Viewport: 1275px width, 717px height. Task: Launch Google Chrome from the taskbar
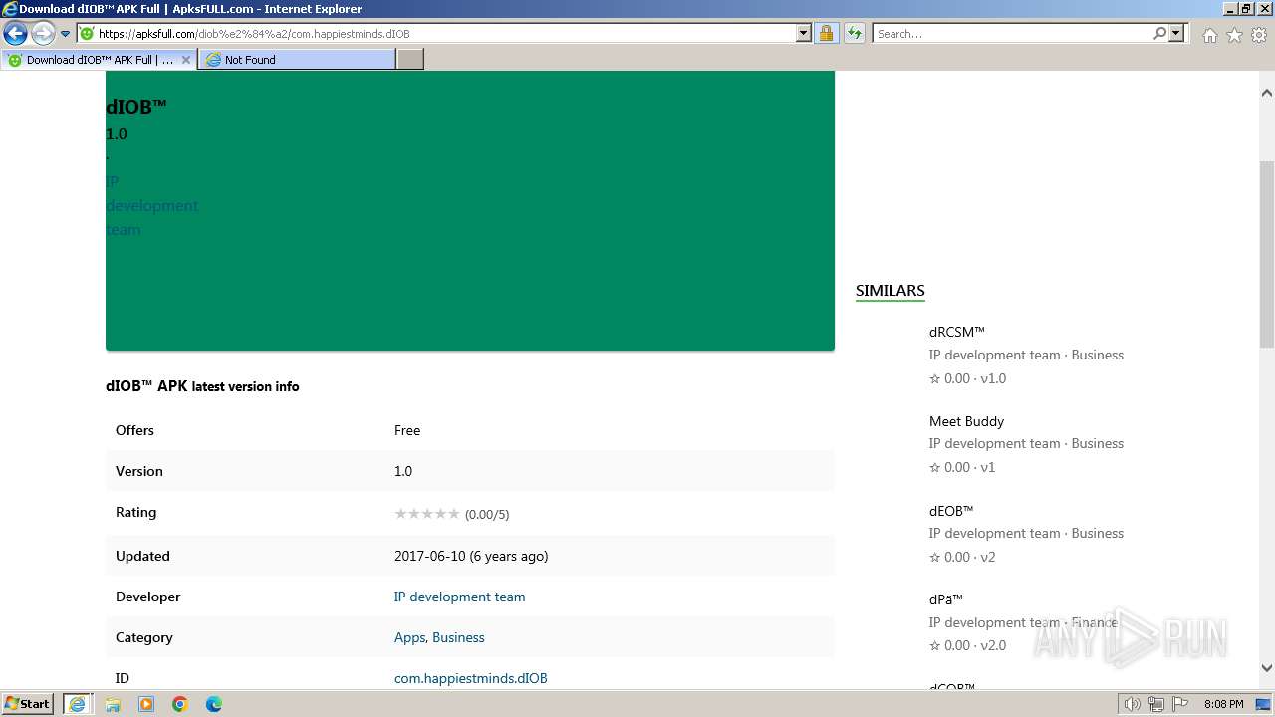[180, 704]
